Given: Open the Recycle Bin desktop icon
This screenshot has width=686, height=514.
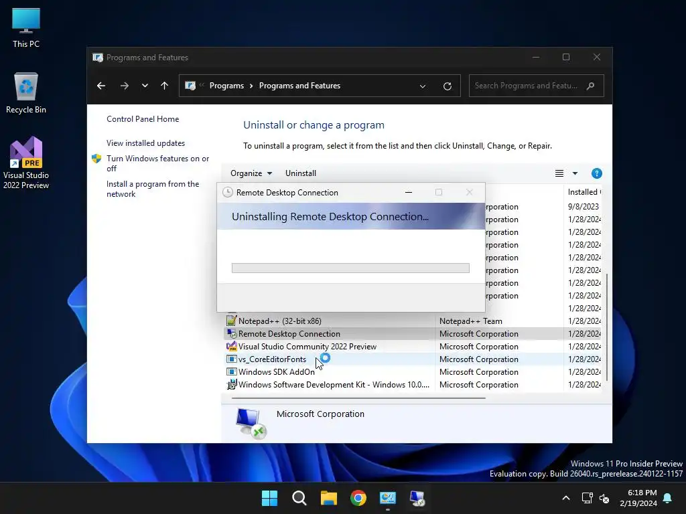Looking at the screenshot, I should coord(26,93).
